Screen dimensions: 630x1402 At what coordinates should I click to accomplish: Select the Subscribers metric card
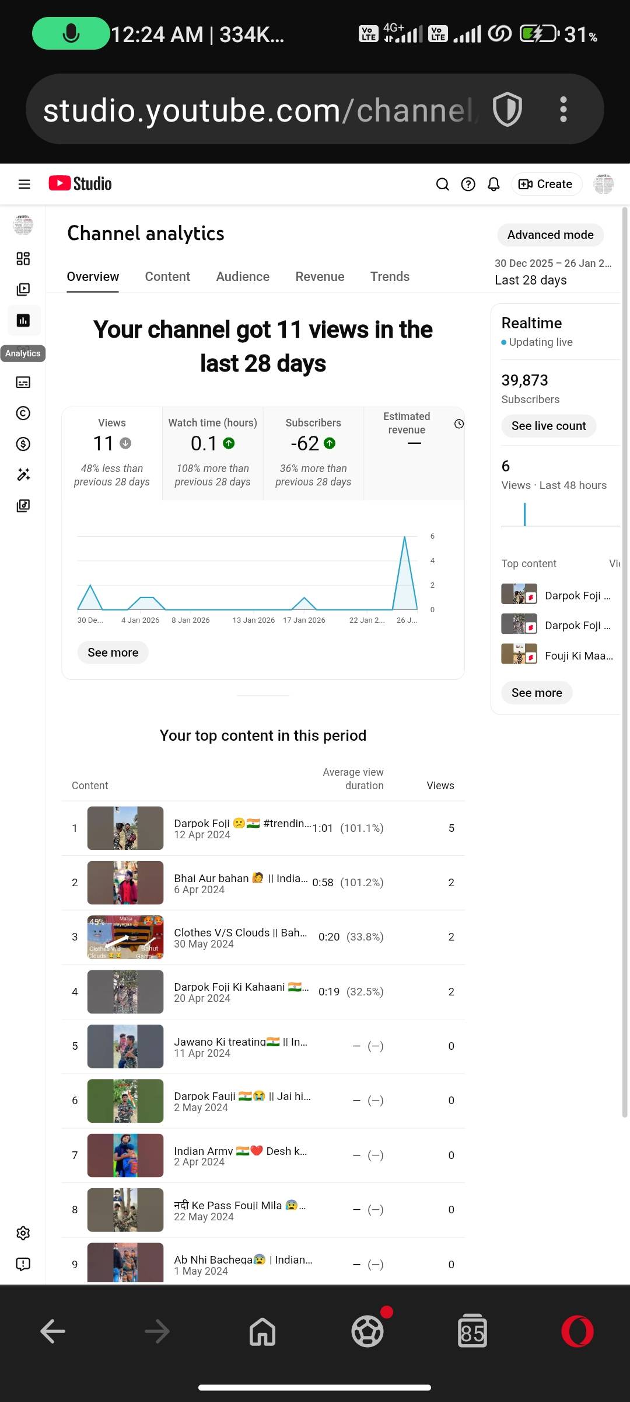coord(313,453)
